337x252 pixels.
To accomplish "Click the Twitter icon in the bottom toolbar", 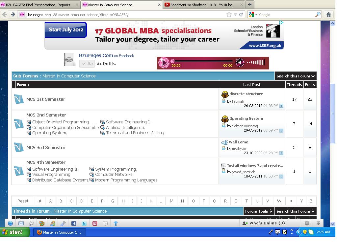I will pyautogui.click(x=84, y=223).
